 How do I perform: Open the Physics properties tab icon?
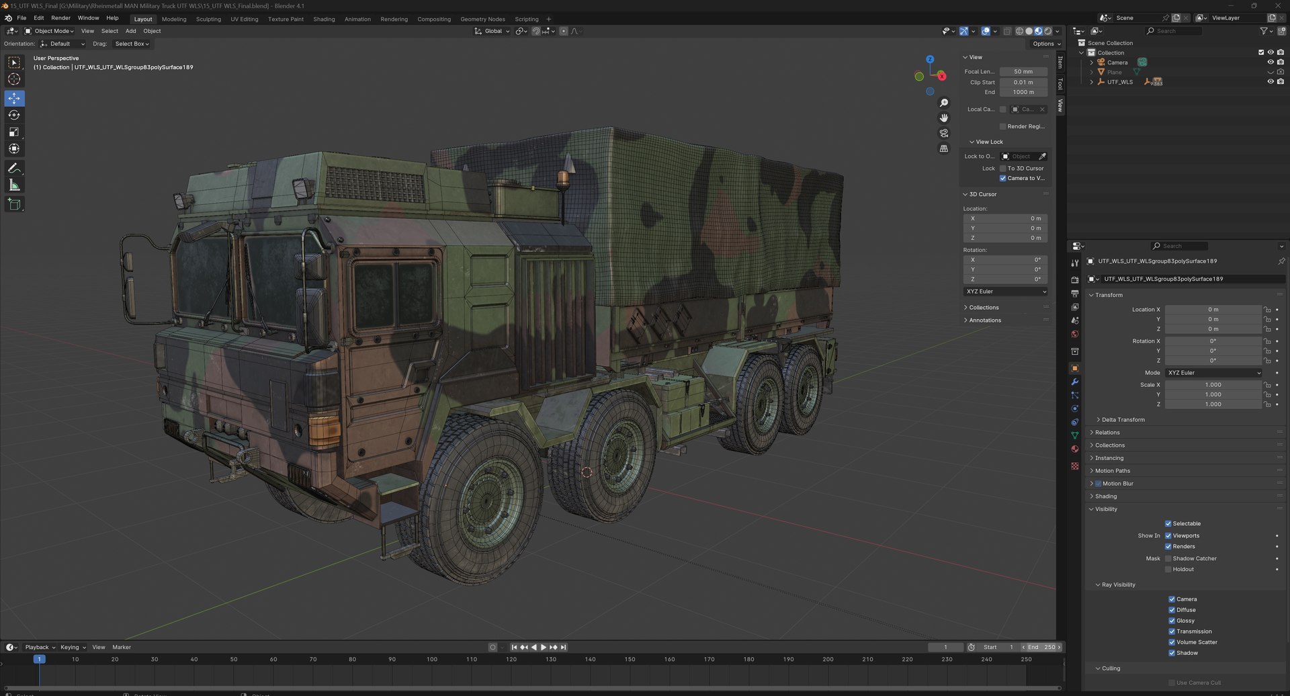point(1075,408)
